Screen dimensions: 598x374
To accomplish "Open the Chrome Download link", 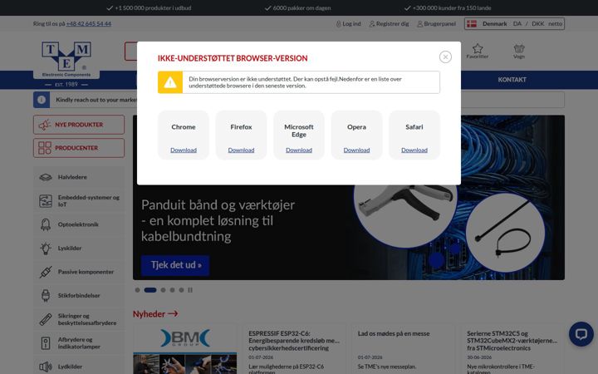I will [184, 150].
